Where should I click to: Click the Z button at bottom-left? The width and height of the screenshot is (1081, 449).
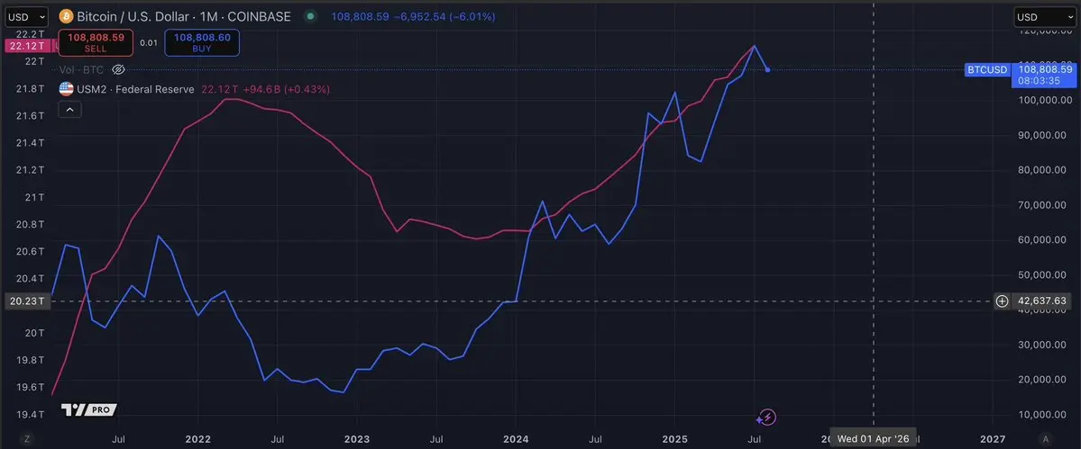(x=27, y=439)
